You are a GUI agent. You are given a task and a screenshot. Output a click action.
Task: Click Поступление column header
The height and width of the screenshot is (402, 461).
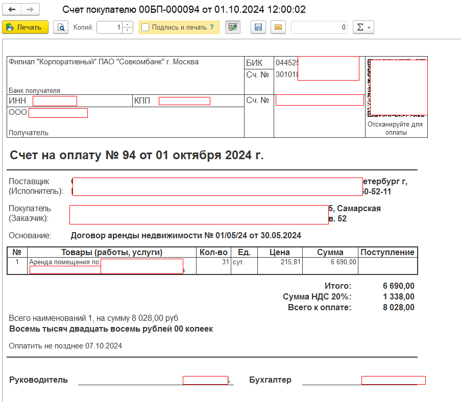pyautogui.click(x=387, y=253)
